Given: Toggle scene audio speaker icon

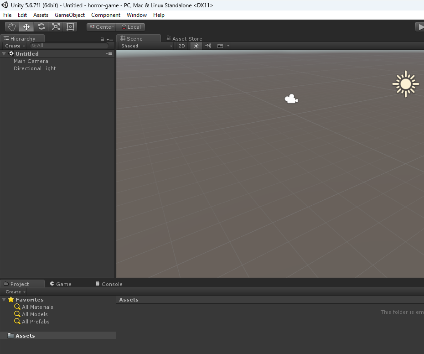Looking at the screenshot, I should tap(208, 46).
